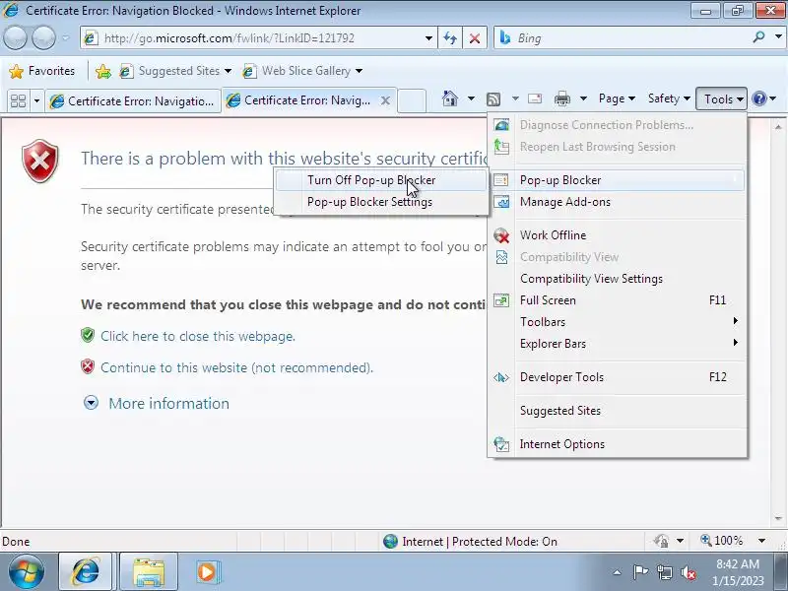
Task: Choose Suggested Sites in the Tools menu
Action: click(617, 411)
